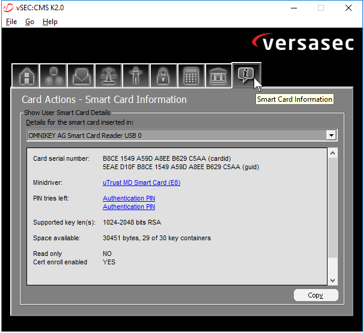Click the second Authentication PIN link
The image size is (363, 333).
point(129,207)
